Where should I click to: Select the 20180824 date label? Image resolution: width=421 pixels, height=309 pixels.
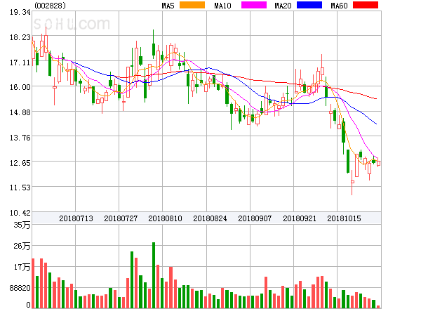210,218
